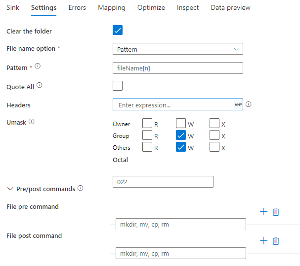Toggle the Group W umask checkbox
Viewport: 300px width, 266px height.
181,135
